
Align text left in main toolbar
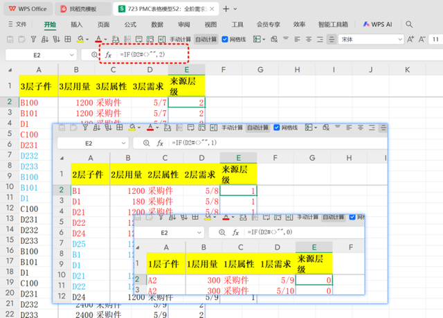297,39
